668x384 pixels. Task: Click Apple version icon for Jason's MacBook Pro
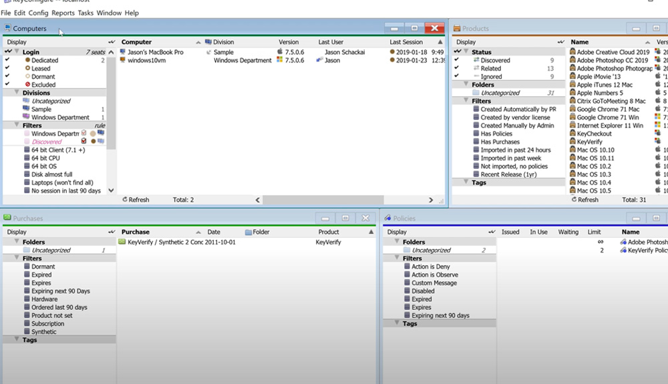[280, 51]
